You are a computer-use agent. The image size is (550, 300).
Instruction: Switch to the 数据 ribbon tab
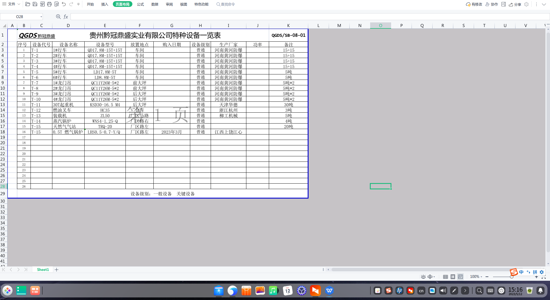(154, 4)
